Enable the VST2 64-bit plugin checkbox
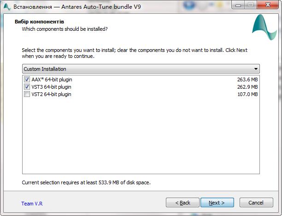 [x=27, y=94]
